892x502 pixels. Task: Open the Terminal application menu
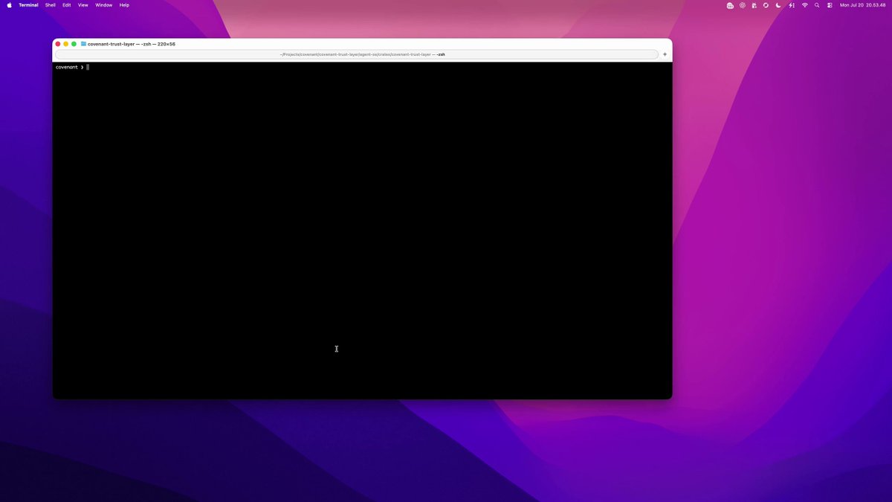(x=28, y=5)
